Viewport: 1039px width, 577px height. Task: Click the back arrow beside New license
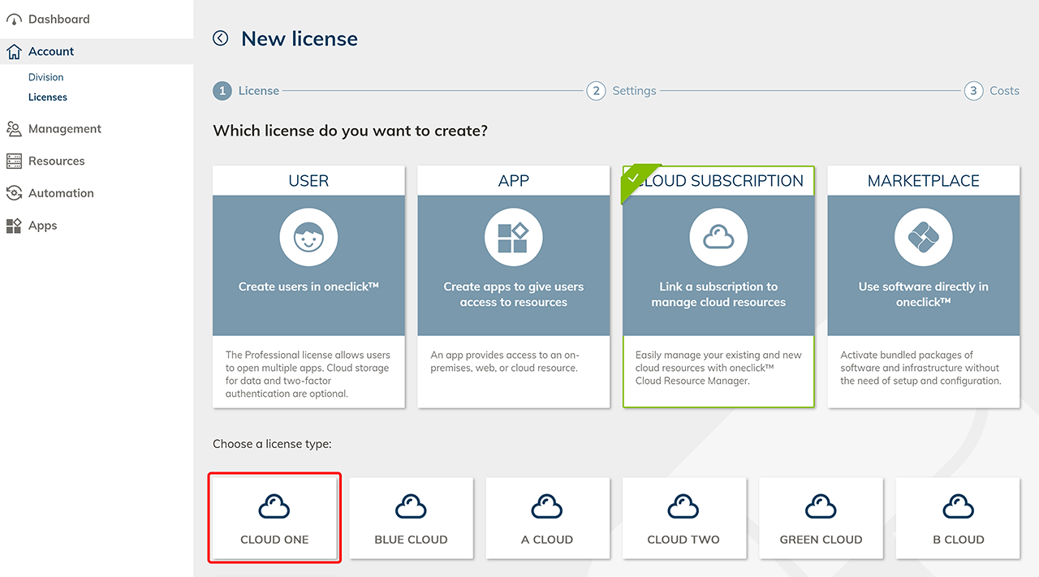pos(221,38)
